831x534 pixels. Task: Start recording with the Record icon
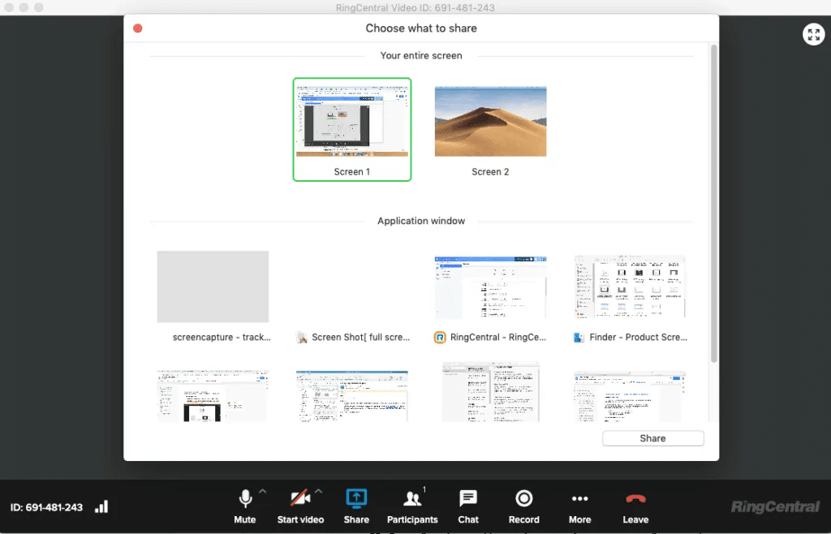tap(523, 499)
